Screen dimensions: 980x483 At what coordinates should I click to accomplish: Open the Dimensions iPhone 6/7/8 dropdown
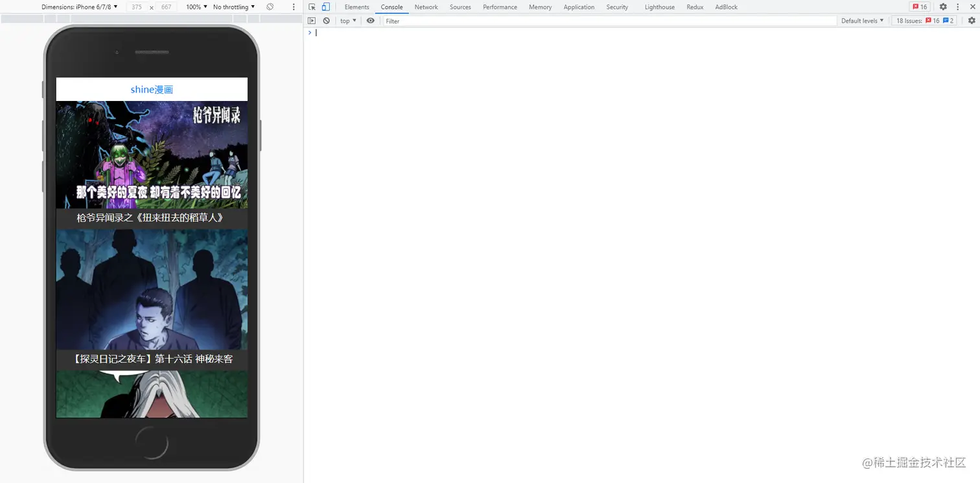point(79,7)
